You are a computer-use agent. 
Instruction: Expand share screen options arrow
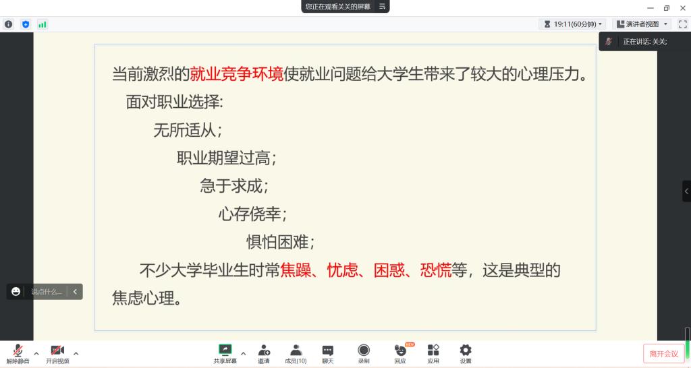point(243,353)
